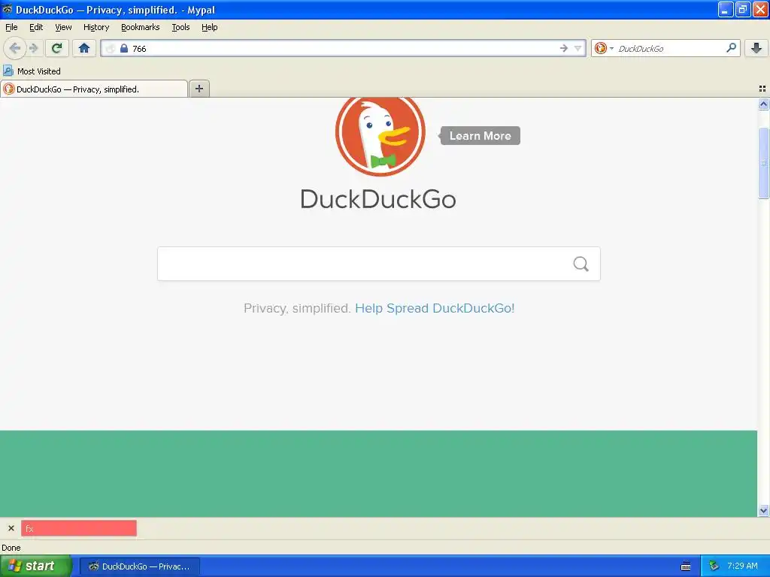Screen dimensions: 770x577
Task: Click the Windows start button
Action: (35, 566)
